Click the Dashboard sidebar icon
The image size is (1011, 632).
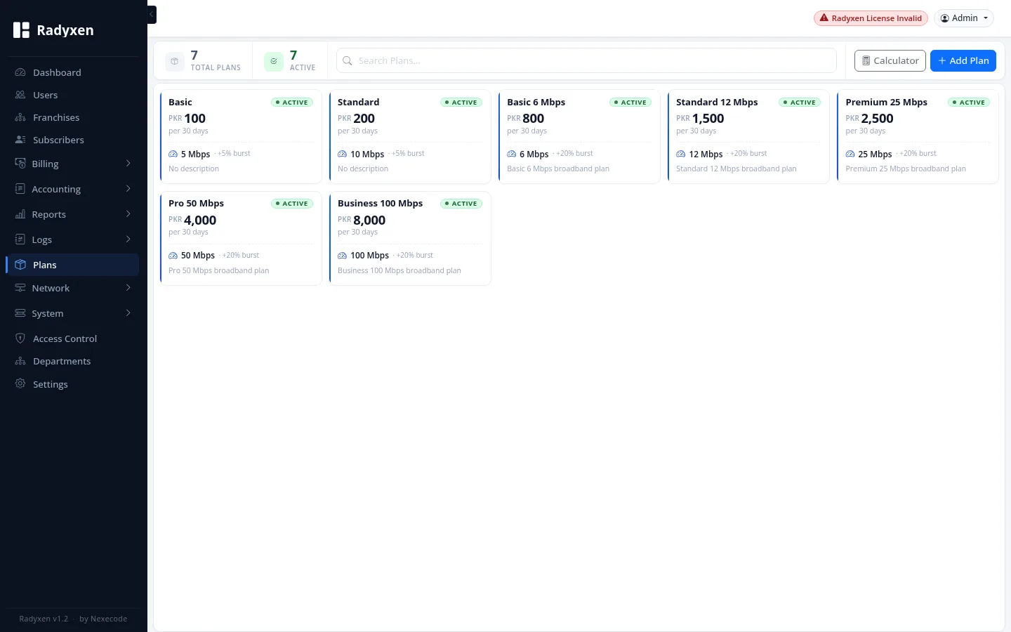tap(20, 72)
